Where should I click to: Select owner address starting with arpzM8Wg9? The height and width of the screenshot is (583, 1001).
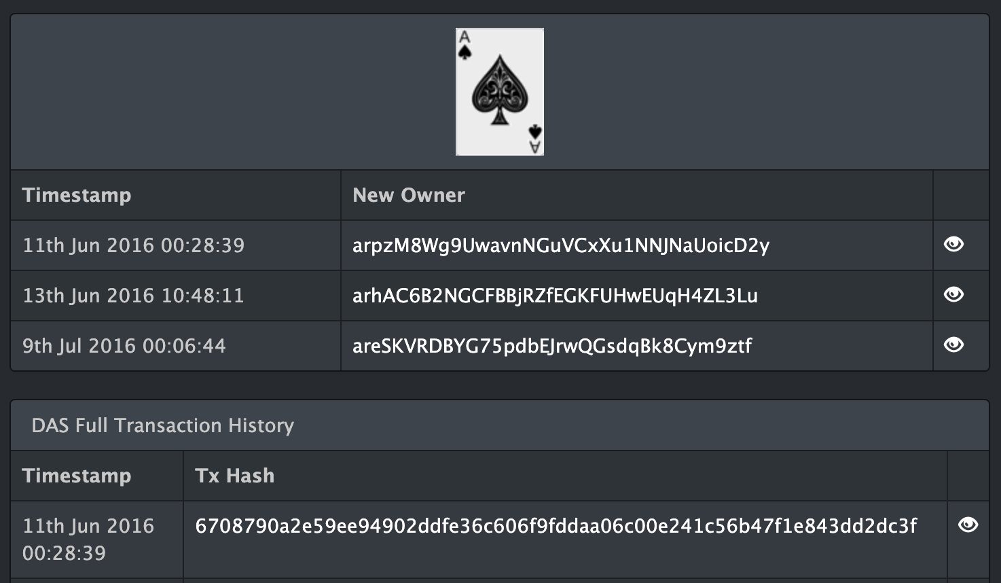[560, 245]
